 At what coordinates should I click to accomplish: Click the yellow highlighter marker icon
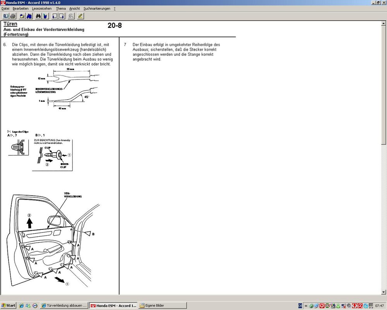click(x=80, y=16)
